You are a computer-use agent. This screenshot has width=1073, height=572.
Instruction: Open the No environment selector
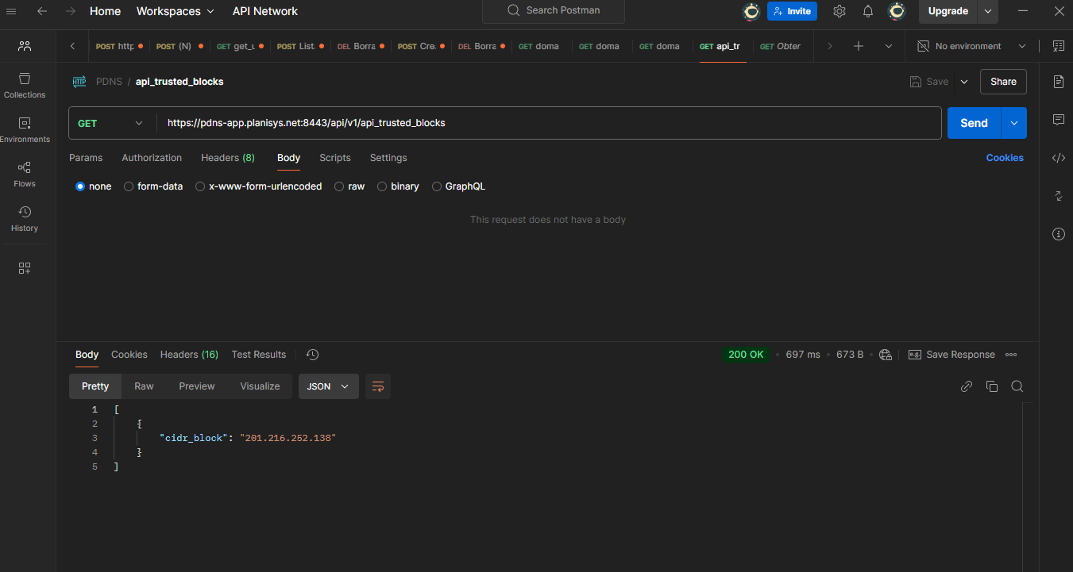click(x=971, y=46)
